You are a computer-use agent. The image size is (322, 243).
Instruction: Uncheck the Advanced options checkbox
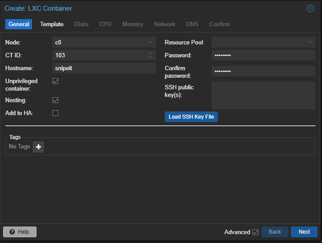tap(255, 232)
